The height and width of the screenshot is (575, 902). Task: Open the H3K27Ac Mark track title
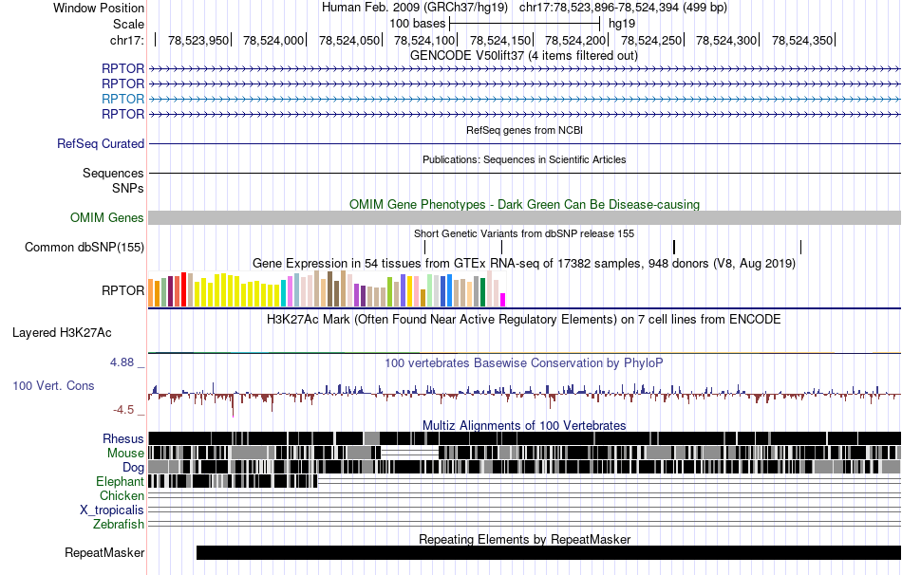coord(523,320)
